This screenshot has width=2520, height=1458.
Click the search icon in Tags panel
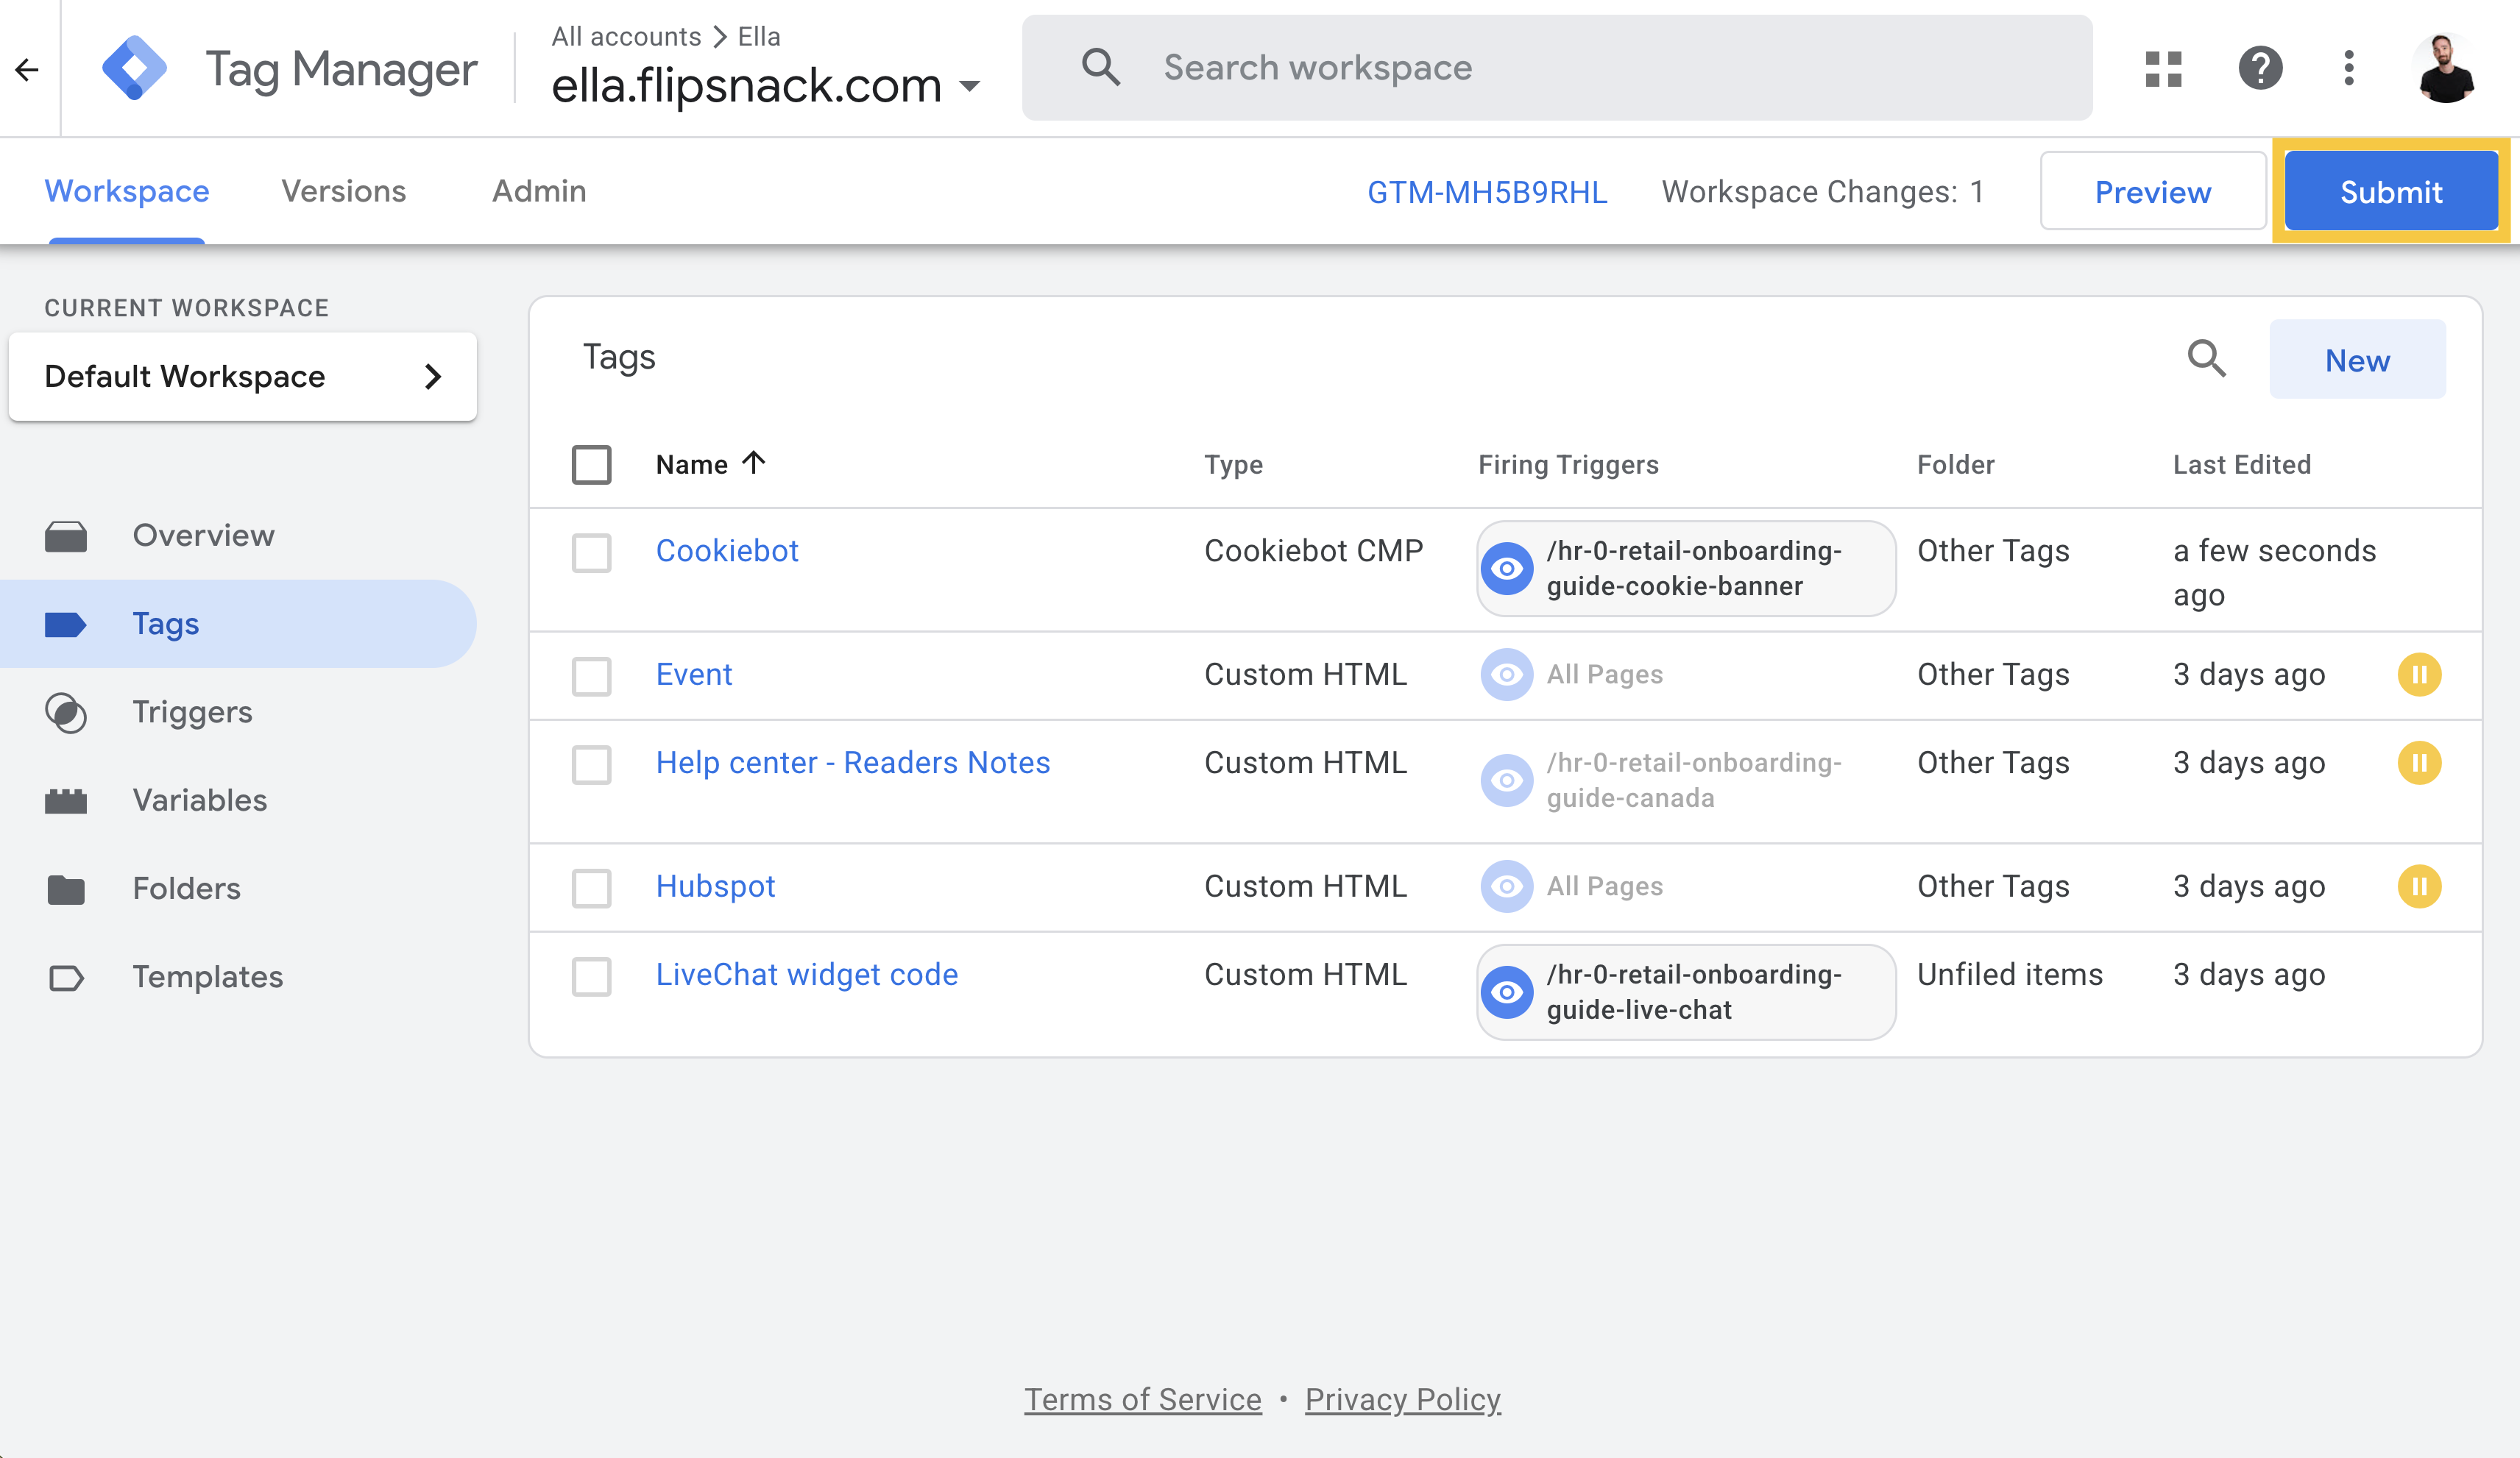[2207, 359]
